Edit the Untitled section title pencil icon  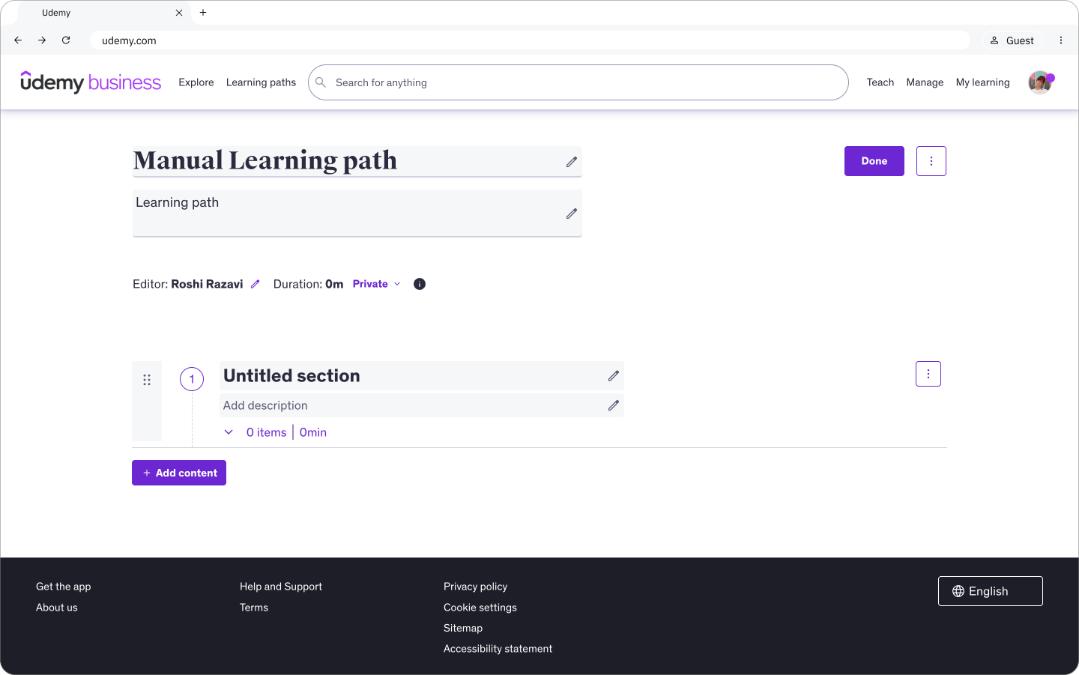tap(614, 376)
